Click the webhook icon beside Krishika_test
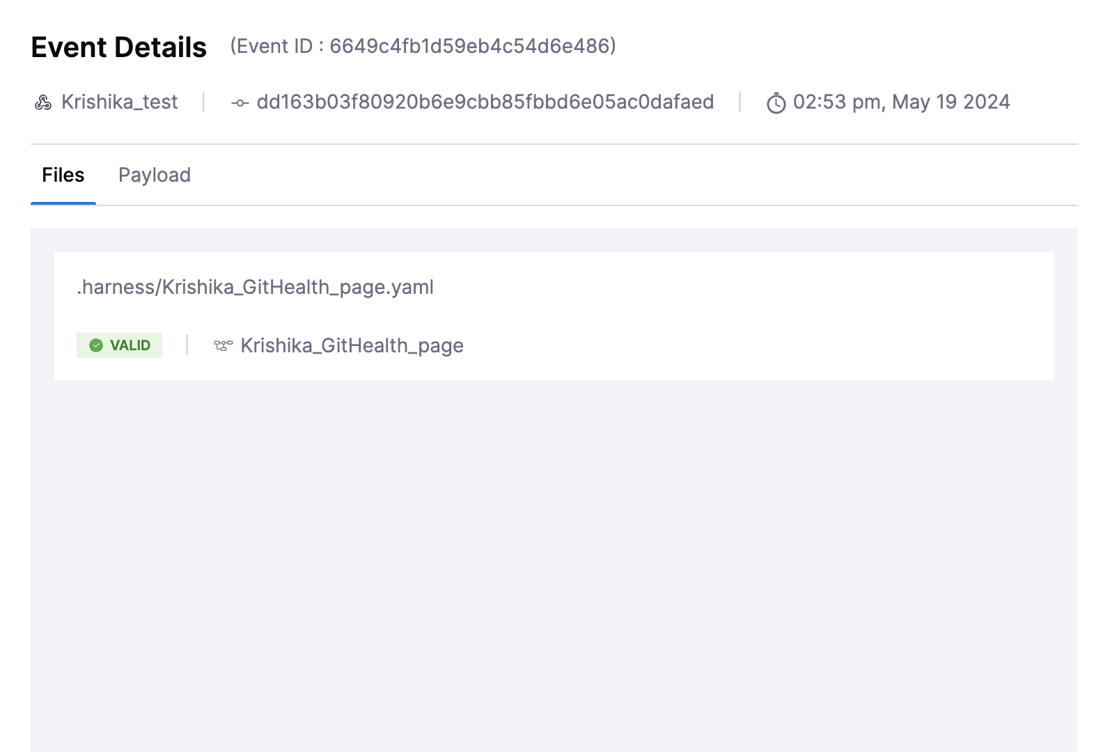The height and width of the screenshot is (752, 1110). pyautogui.click(x=43, y=103)
